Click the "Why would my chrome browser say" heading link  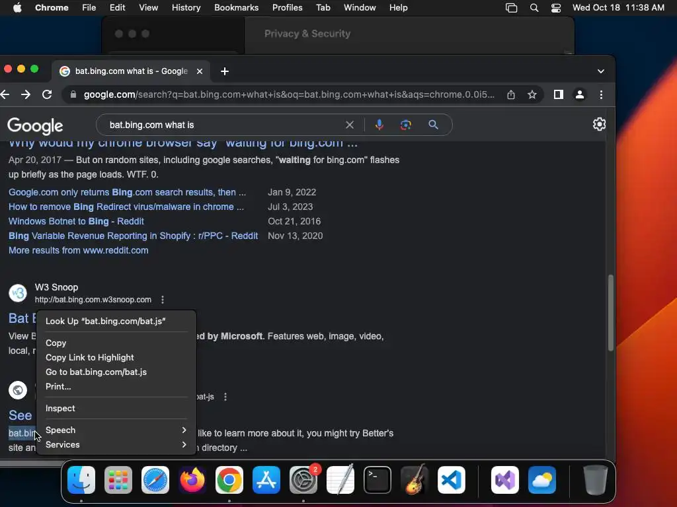(183, 145)
